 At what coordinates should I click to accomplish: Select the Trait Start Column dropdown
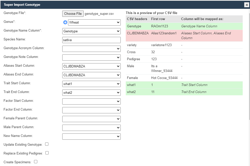[91, 84]
